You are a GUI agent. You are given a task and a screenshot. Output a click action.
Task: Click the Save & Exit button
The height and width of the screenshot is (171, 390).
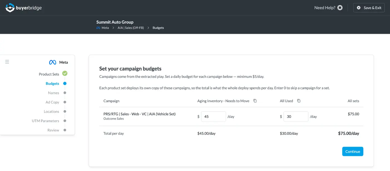pyautogui.click(x=369, y=8)
